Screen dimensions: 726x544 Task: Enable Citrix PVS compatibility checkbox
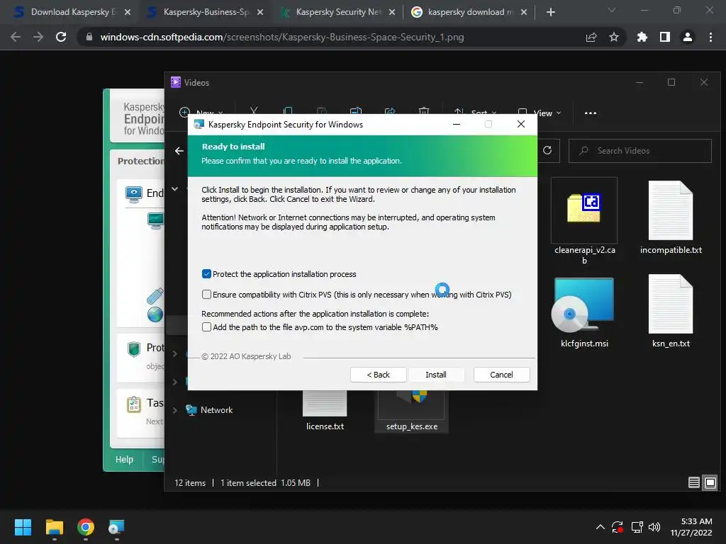coord(206,294)
